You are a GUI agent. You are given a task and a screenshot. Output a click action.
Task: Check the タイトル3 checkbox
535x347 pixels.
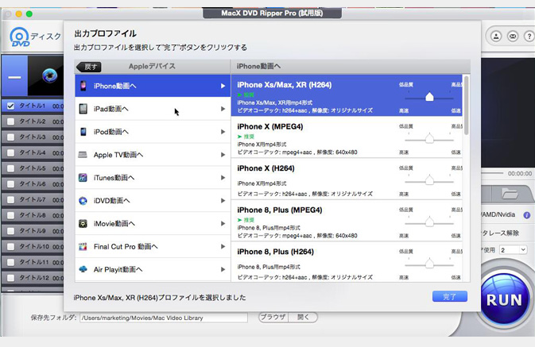[10, 137]
